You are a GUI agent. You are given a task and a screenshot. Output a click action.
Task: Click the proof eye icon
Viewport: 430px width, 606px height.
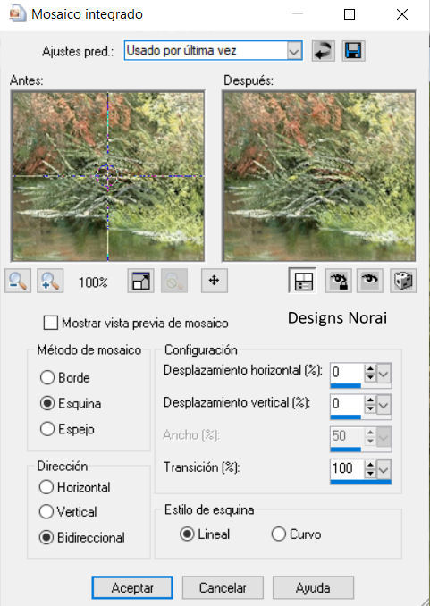coord(370,281)
